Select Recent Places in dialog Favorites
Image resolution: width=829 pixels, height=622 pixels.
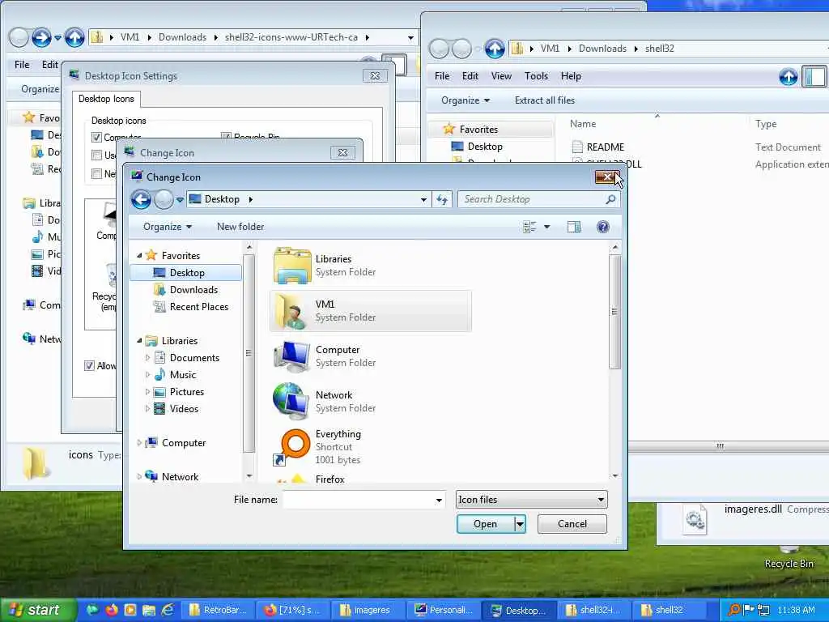pyautogui.click(x=191, y=307)
